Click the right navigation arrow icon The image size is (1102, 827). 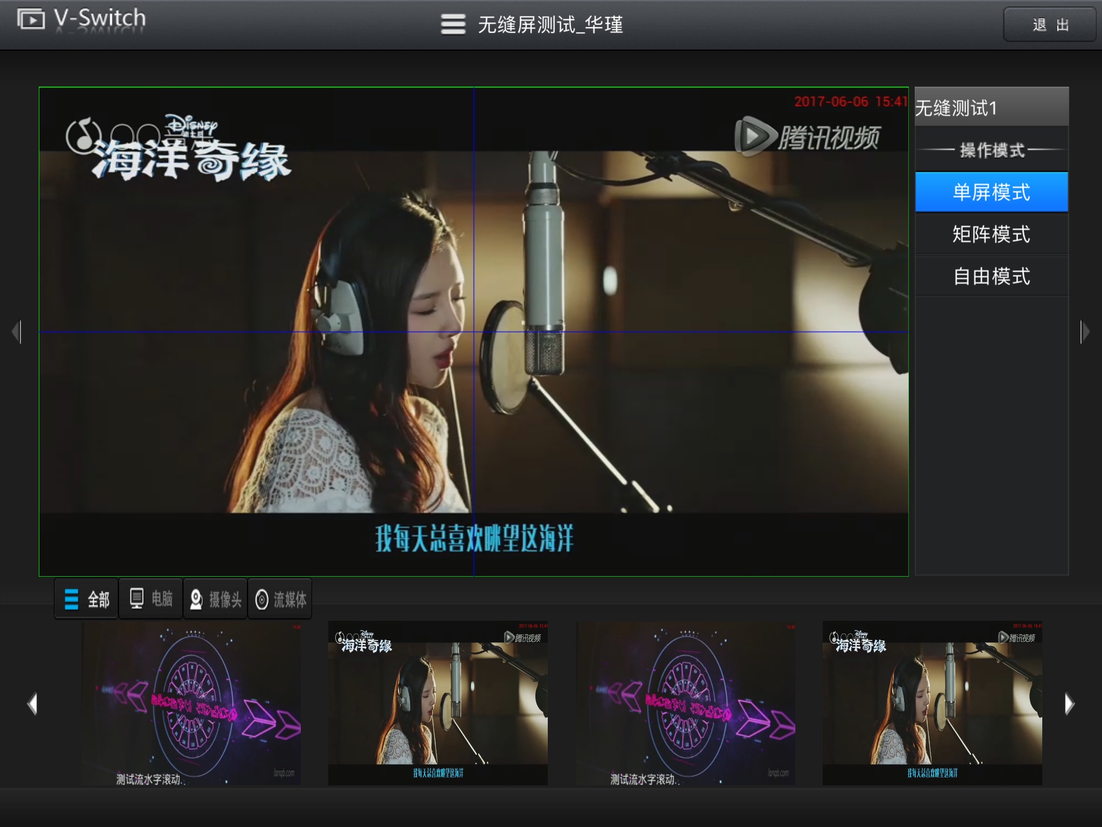(x=1083, y=333)
